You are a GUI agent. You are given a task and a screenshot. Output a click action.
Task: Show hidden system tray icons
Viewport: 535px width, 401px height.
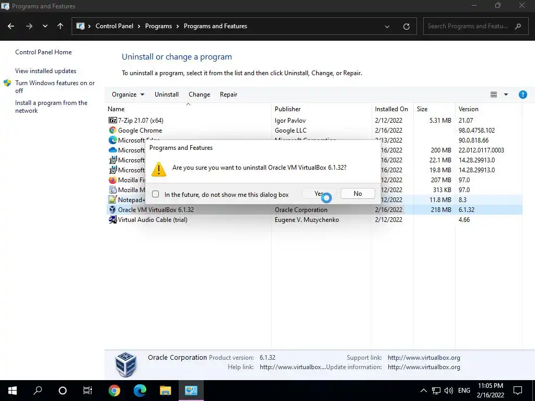coord(423,391)
